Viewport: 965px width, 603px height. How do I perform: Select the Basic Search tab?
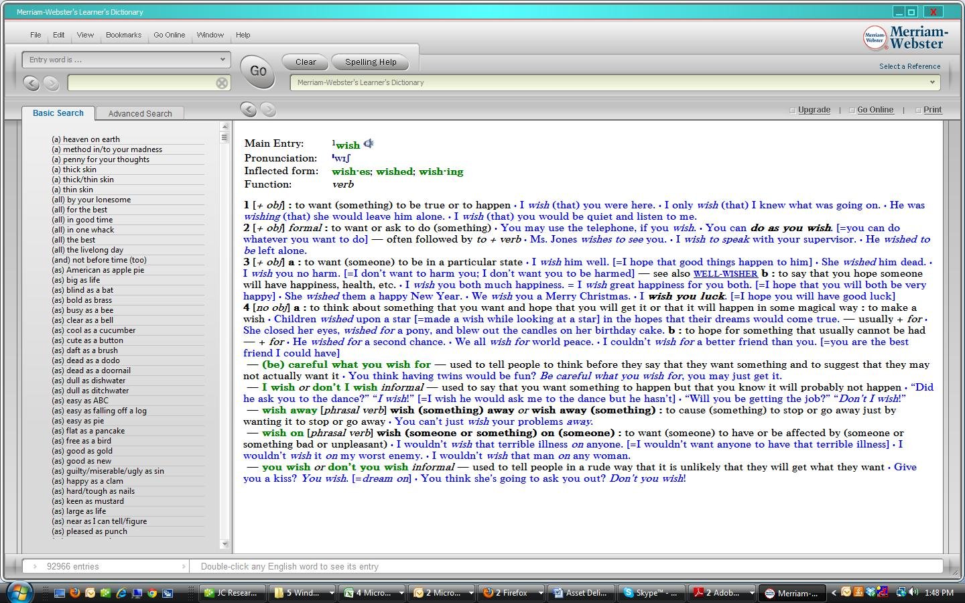coord(58,113)
